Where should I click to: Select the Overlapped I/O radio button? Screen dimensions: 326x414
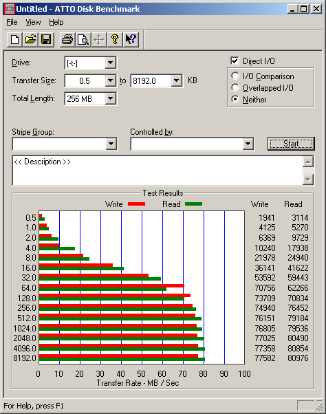(x=235, y=87)
